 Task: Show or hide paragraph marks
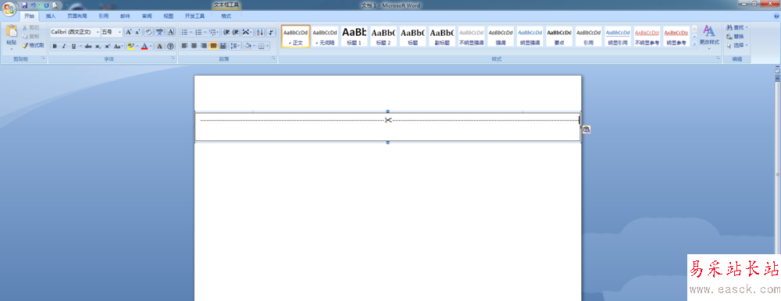pos(271,32)
